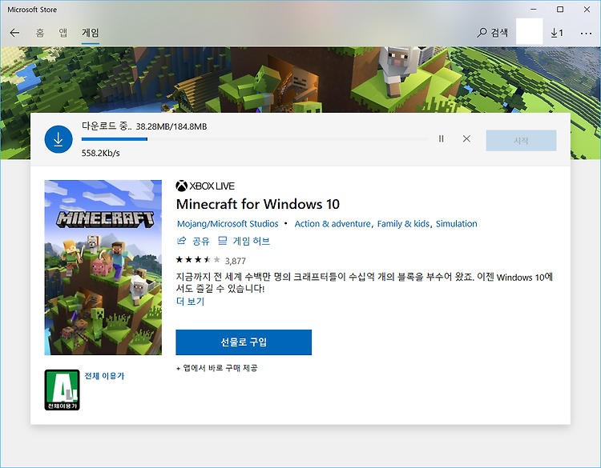Click the 선물로 구입 button

point(244,342)
